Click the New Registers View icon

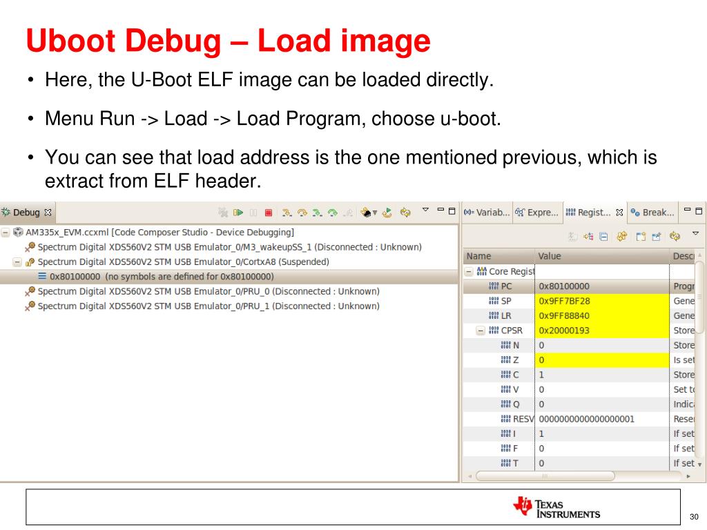(x=641, y=236)
